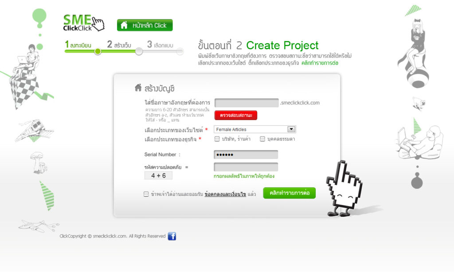Open the website type combo box
The height and width of the screenshot is (272, 454).
click(x=255, y=129)
